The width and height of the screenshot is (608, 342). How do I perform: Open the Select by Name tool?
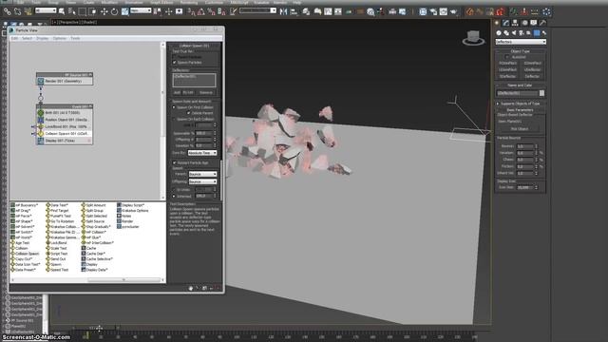(72, 12)
